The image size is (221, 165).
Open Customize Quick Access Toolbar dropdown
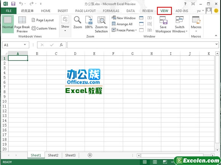tap(41, 4)
